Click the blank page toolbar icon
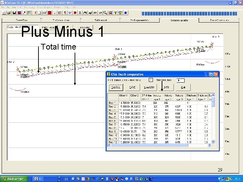Viewport: 243px width, 182px height. coord(40,13)
